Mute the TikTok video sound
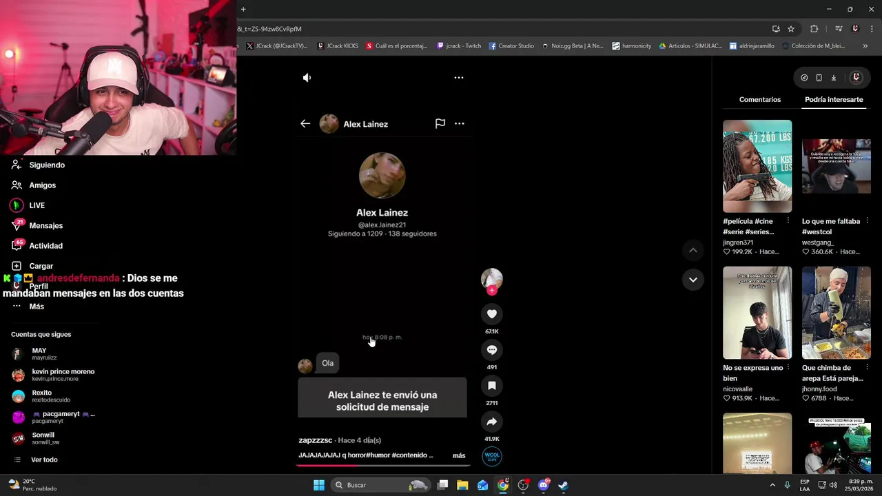 (x=307, y=78)
